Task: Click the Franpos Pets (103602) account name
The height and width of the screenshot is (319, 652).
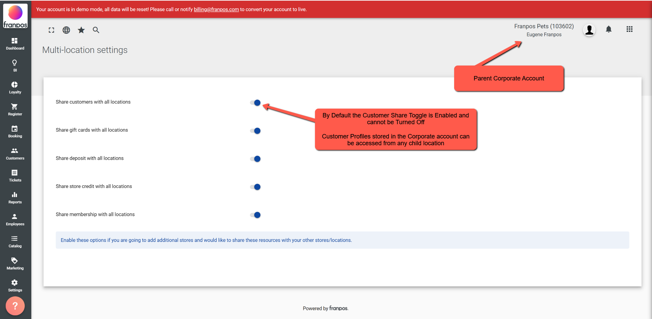Action: (x=544, y=26)
